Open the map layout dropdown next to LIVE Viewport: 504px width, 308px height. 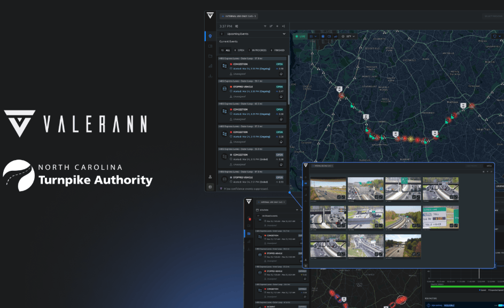[313, 36]
